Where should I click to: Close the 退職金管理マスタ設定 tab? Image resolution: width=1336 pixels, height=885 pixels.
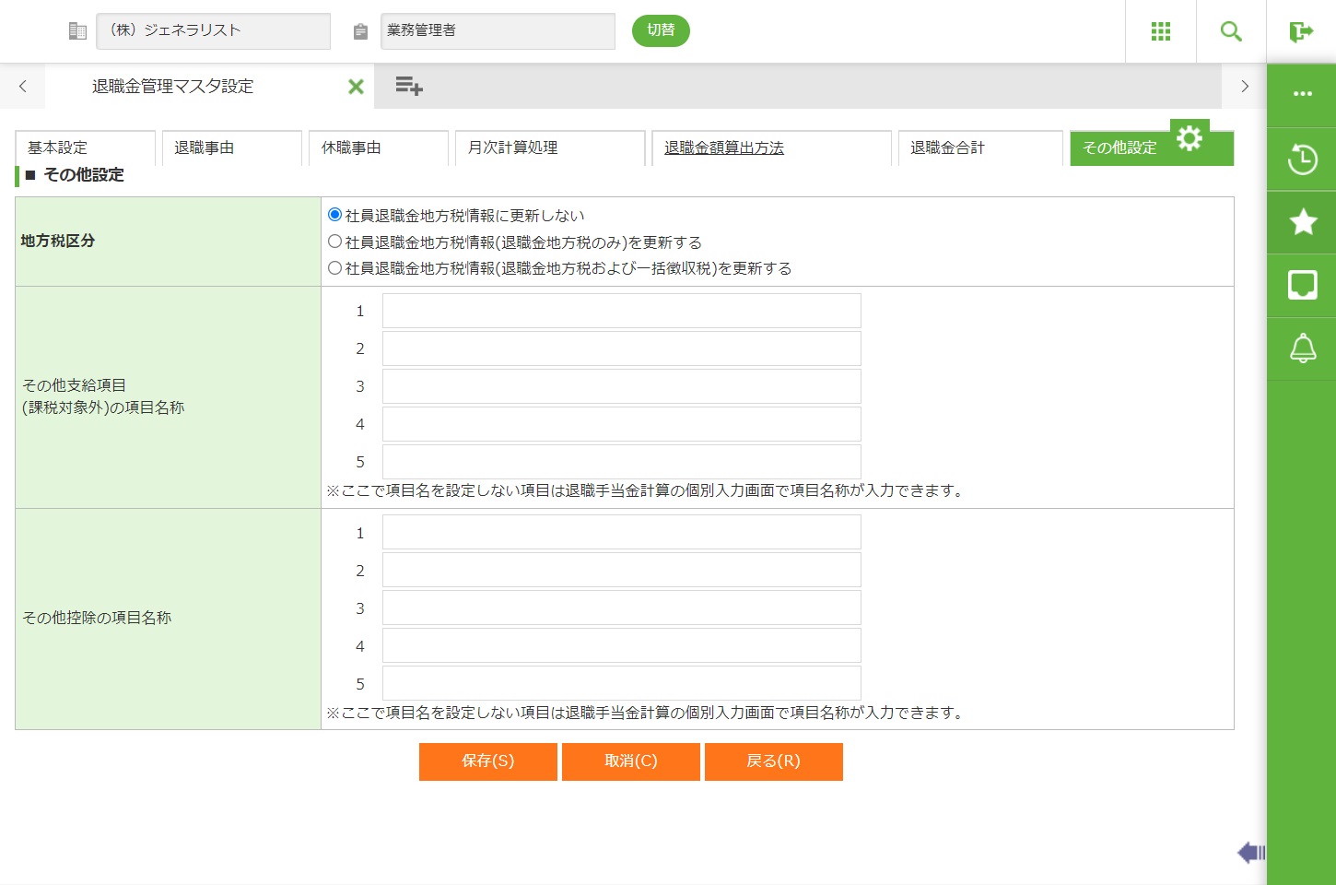(x=356, y=87)
